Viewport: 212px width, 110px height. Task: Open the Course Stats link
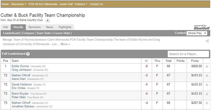62,33
